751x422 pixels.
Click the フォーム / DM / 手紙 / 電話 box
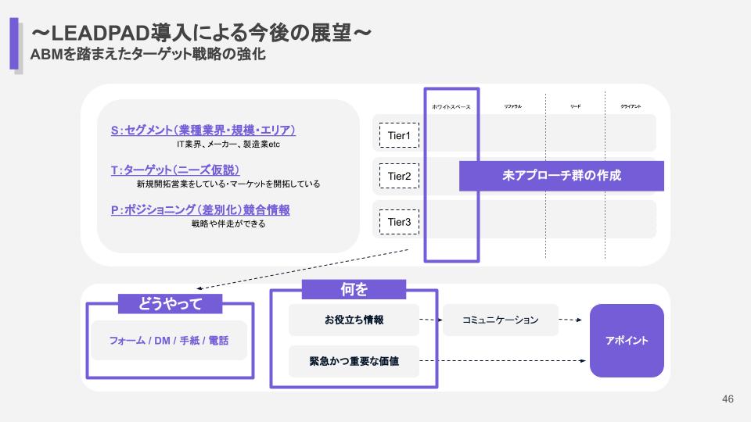coord(169,340)
